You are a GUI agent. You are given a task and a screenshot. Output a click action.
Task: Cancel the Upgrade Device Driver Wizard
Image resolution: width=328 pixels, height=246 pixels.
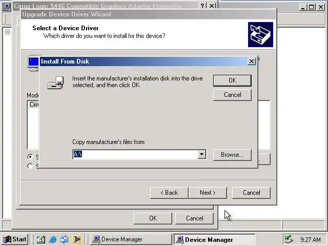click(251, 193)
